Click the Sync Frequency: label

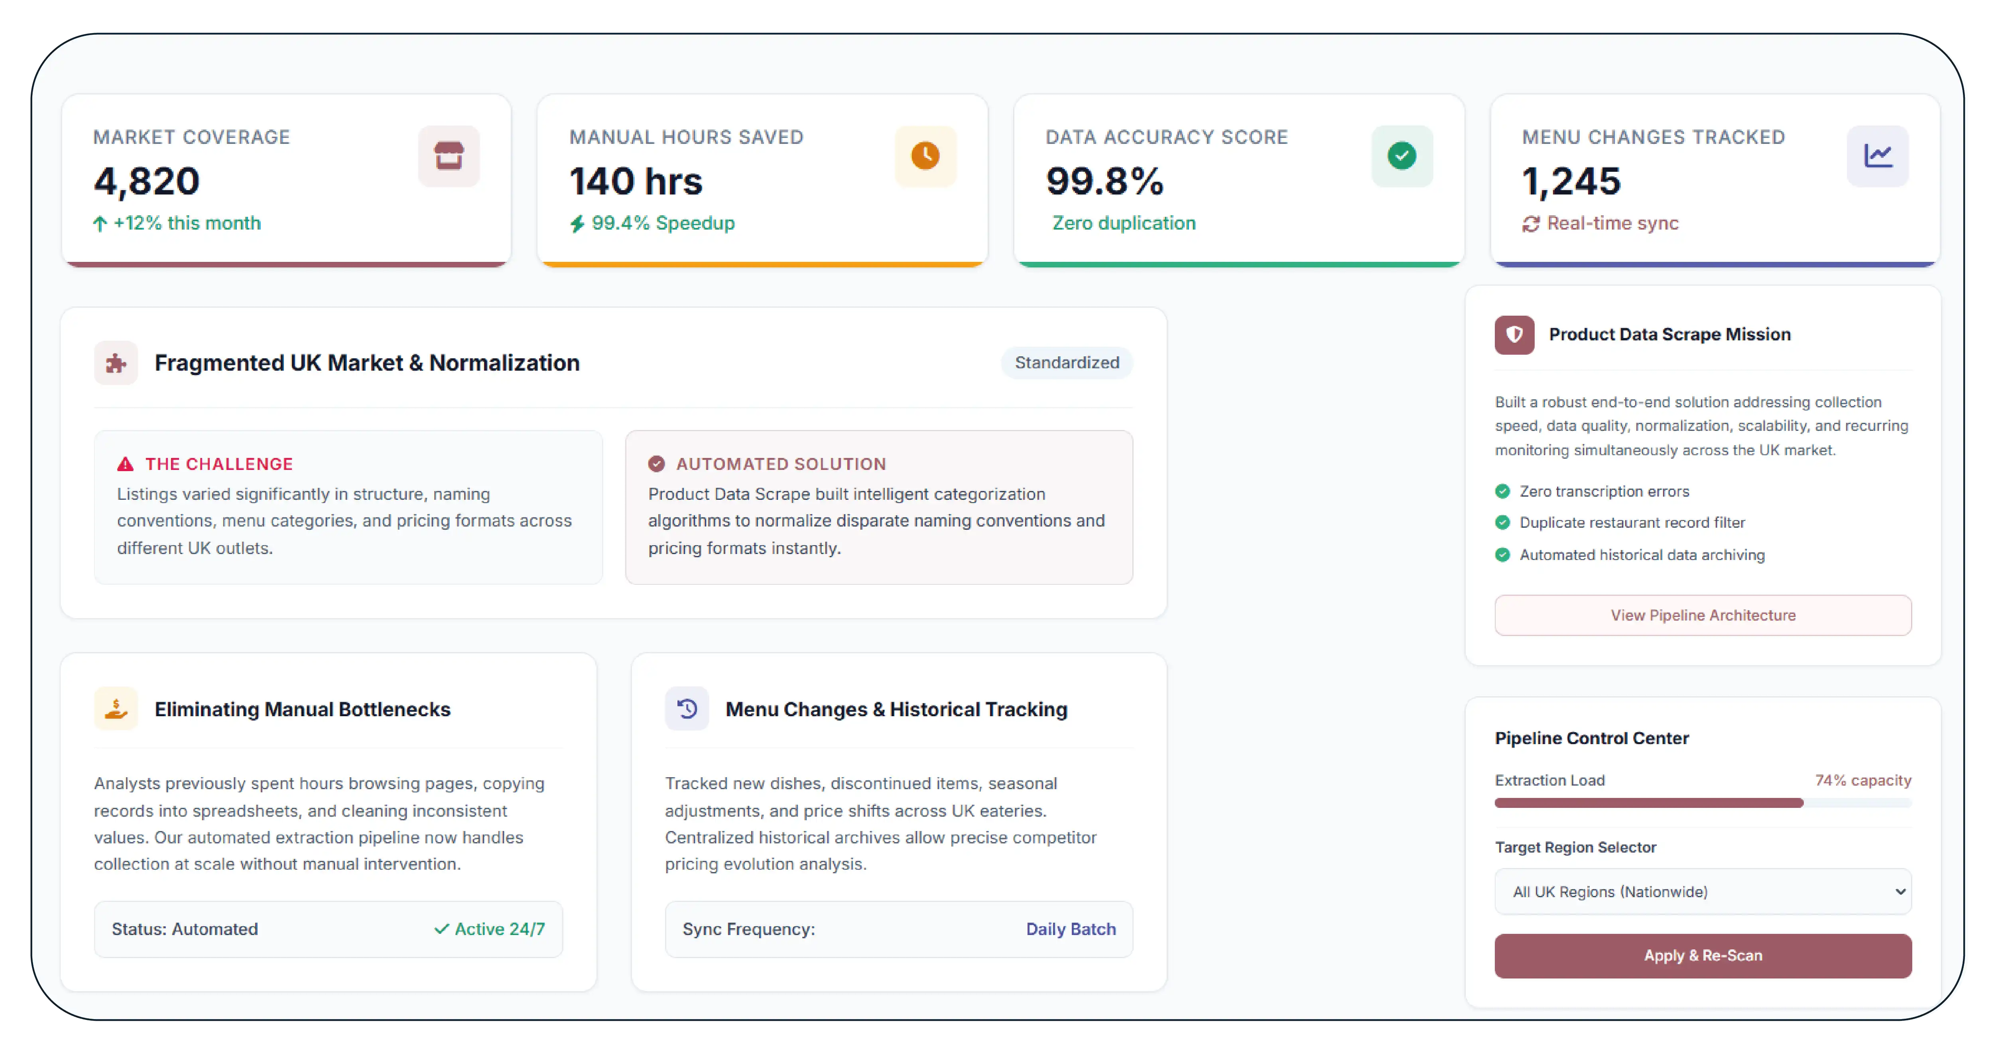(748, 929)
